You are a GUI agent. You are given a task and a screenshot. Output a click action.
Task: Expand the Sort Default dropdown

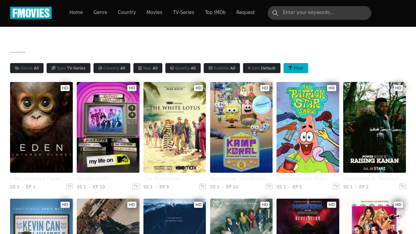262,68
